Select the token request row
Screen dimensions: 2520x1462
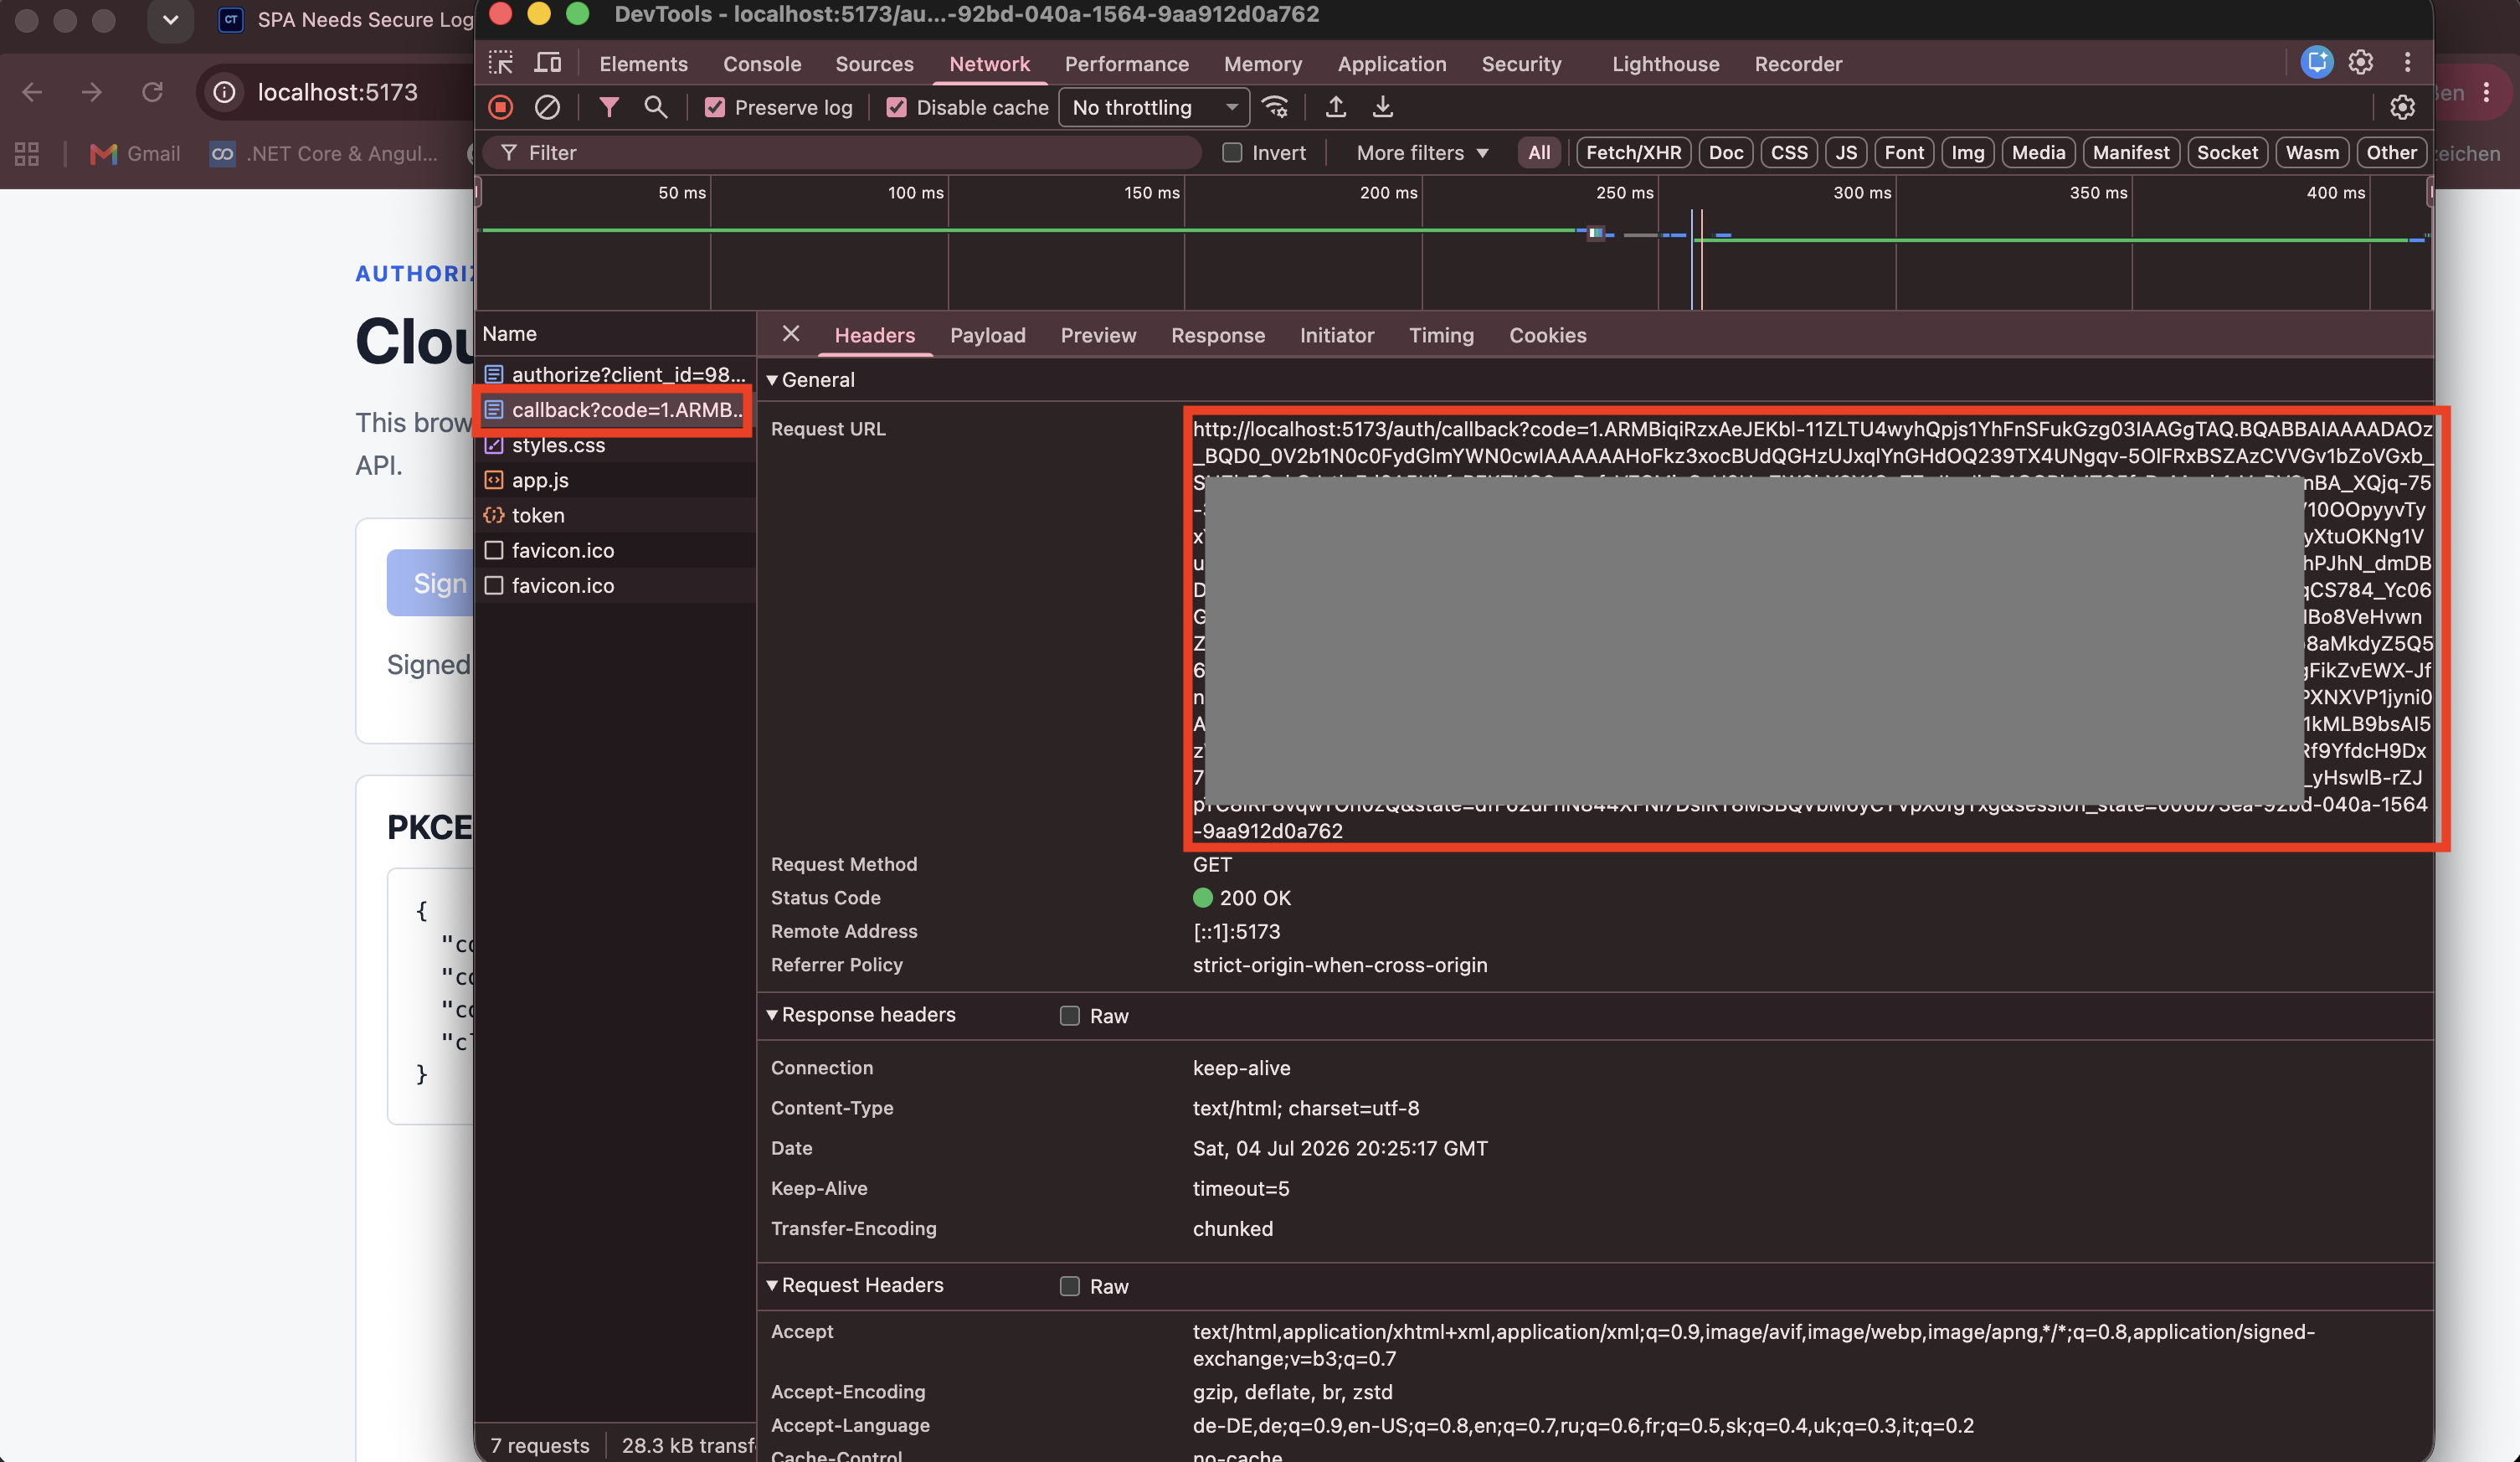pos(615,515)
